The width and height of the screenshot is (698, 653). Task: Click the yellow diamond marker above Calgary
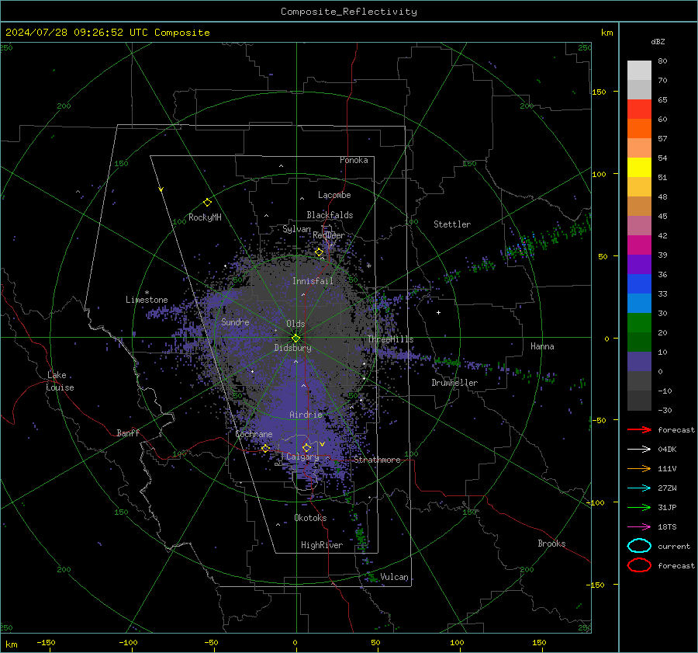(306, 447)
